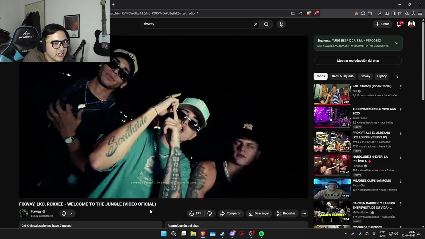The width and height of the screenshot is (425, 239).
Task: Open the music note playlist icon
Action: pos(387,13)
